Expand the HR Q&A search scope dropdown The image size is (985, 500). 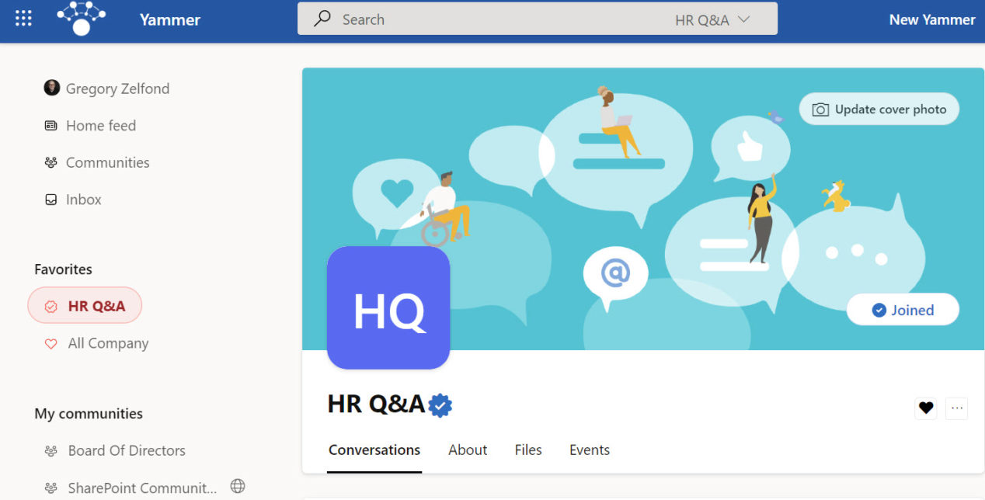pyautogui.click(x=712, y=20)
